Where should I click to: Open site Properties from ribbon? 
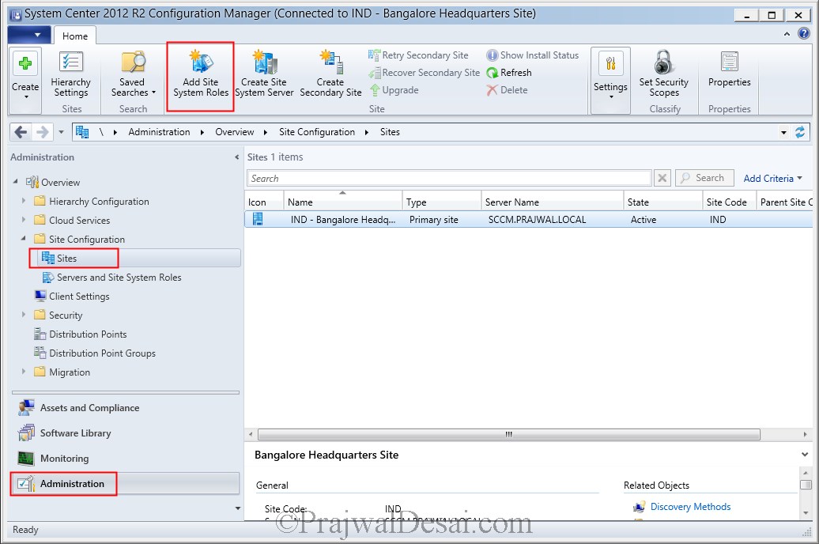[x=729, y=70]
